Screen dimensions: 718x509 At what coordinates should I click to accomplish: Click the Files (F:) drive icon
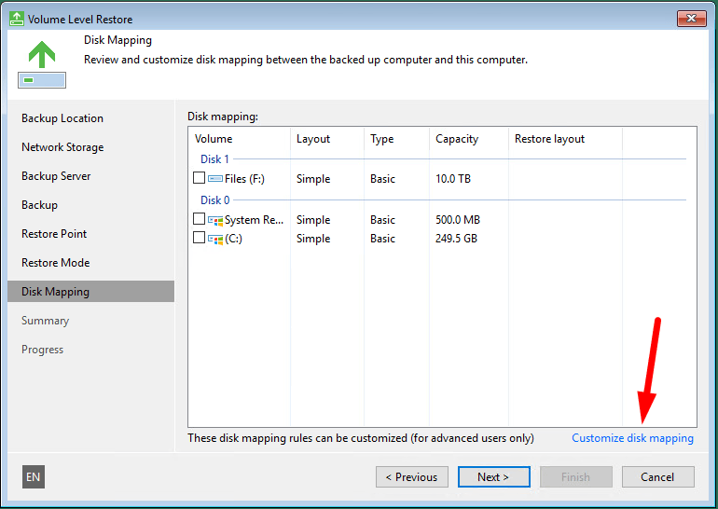tap(215, 178)
